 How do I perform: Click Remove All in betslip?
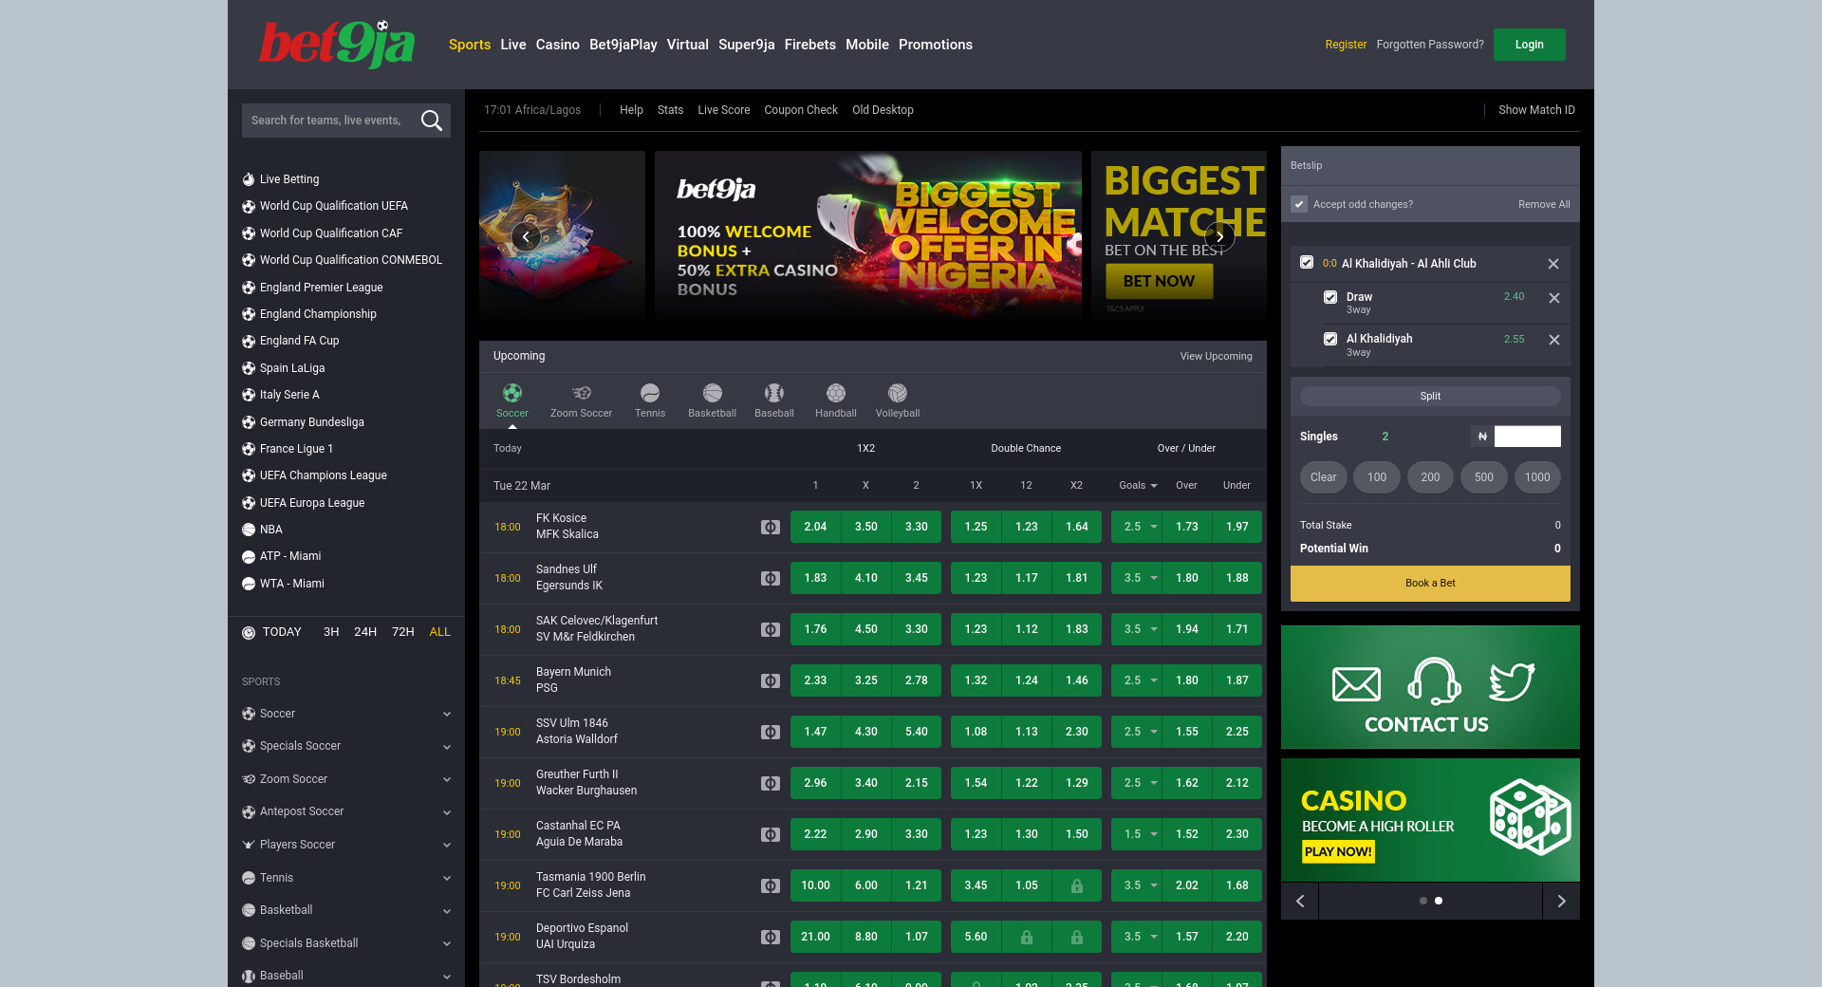pos(1544,204)
